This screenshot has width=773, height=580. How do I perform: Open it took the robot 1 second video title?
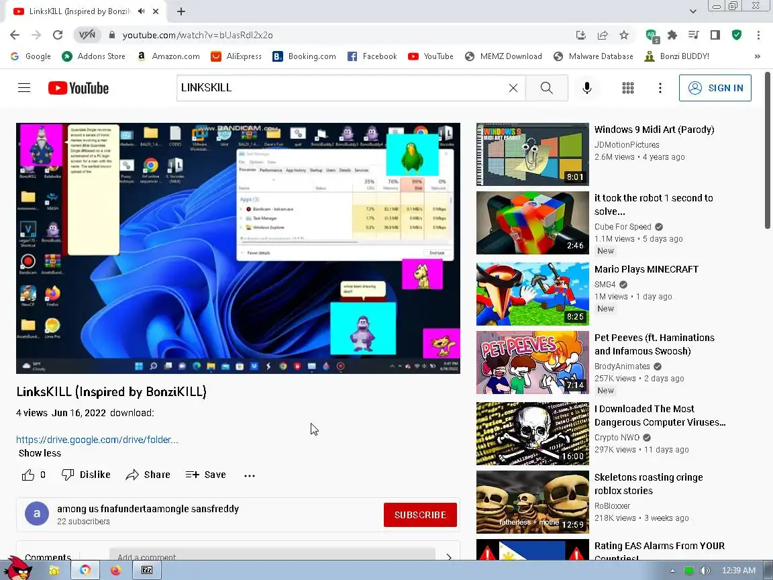654,205
